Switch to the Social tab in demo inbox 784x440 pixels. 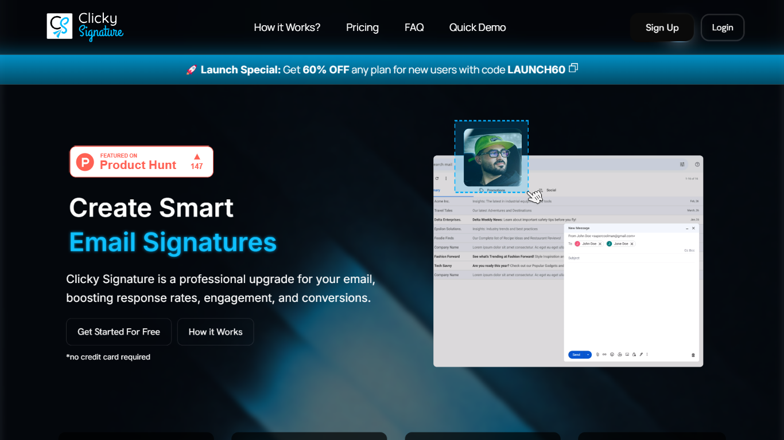pos(548,190)
